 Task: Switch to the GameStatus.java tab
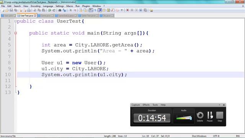66,16
